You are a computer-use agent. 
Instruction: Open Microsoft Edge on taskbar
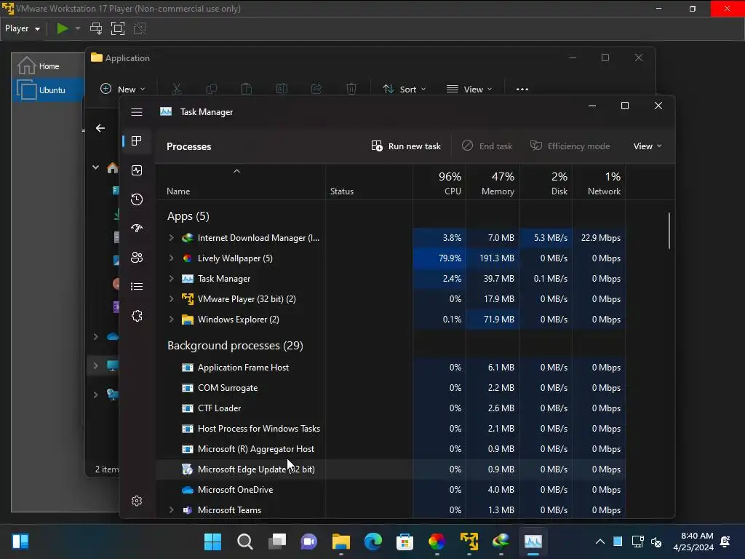pyautogui.click(x=373, y=541)
